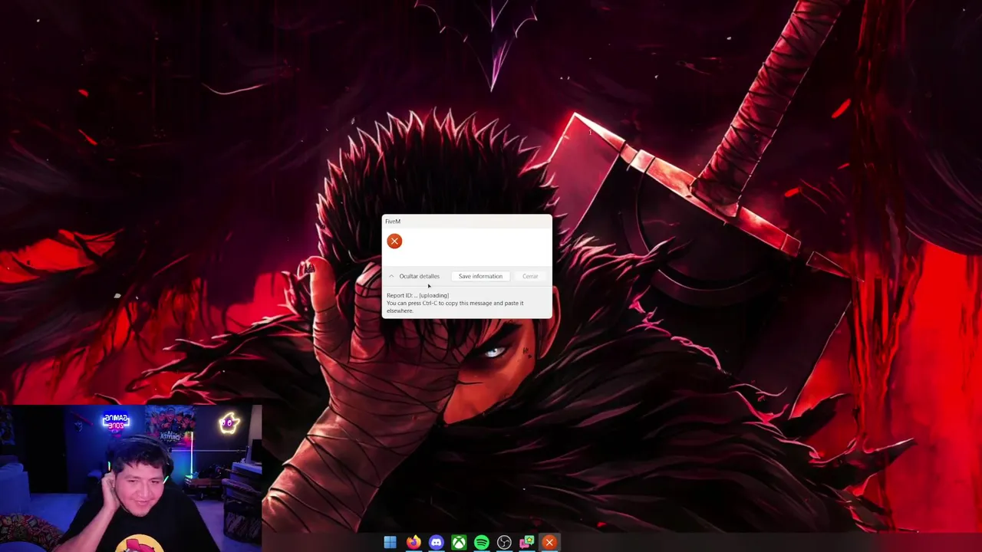Open OBS Studio from the taskbar
The image size is (982, 552).
[504, 543]
